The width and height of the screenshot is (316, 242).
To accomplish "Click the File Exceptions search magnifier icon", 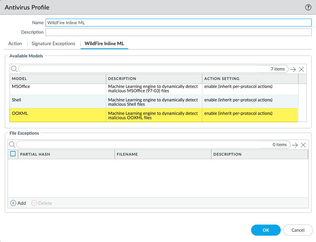I will tap(12, 145).
